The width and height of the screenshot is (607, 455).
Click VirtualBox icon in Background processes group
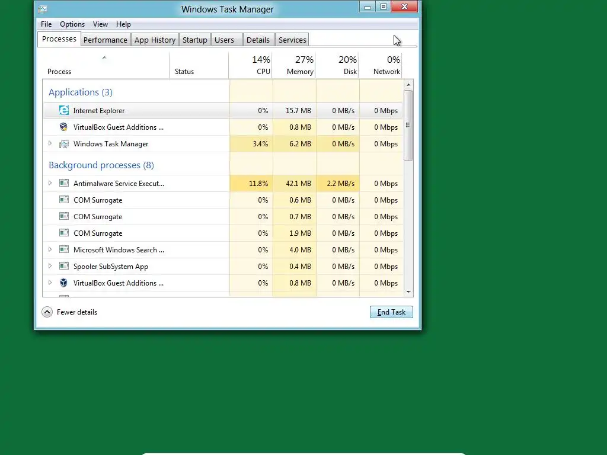(63, 283)
